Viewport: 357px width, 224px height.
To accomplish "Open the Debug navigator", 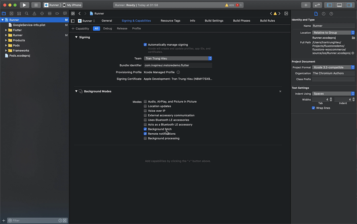I will coord(50,14).
